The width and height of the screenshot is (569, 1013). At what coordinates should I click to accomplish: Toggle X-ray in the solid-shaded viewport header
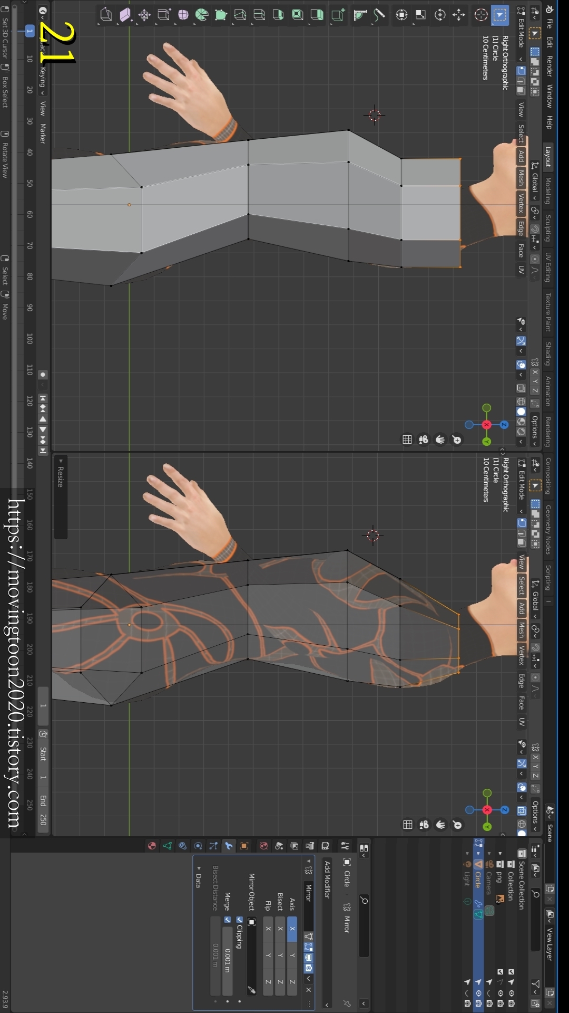click(x=521, y=388)
